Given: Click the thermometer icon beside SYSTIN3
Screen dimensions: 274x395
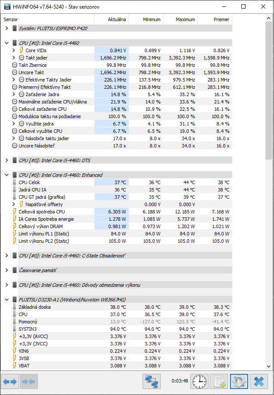Looking at the screenshot, I should tap(15, 329).
